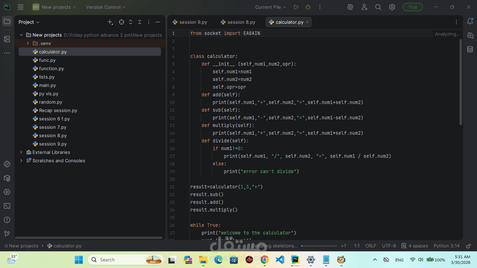This screenshot has width=477, height=268.
Task: Click New projects breadcrumb in status bar
Action: [21, 246]
